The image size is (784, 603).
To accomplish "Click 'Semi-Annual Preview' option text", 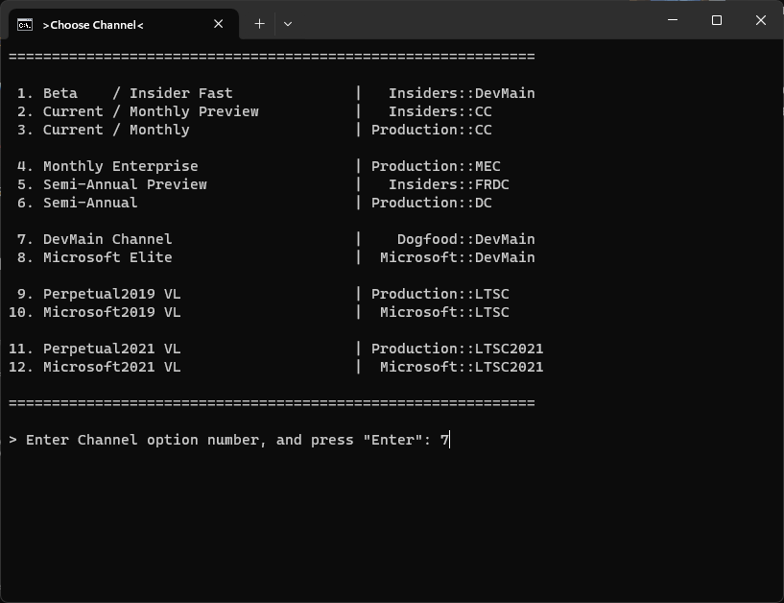I will click(125, 184).
